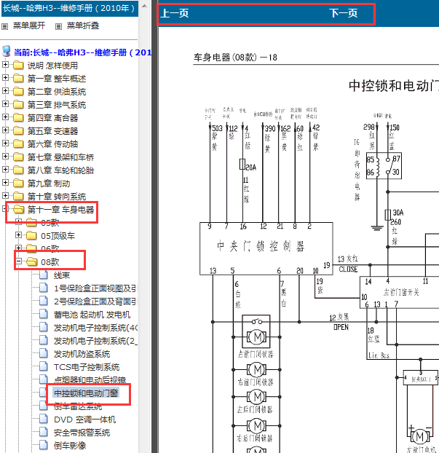Image resolution: width=439 pixels, height=453 pixels.
Task: Click the computer icon at the tree root
Action: pyautogui.click(x=7, y=51)
